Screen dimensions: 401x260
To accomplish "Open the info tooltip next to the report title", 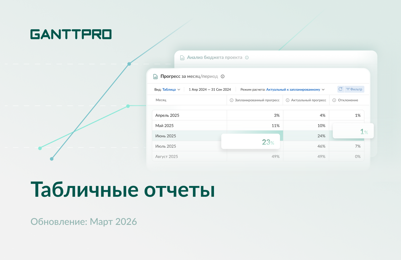I will tap(222, 76).
